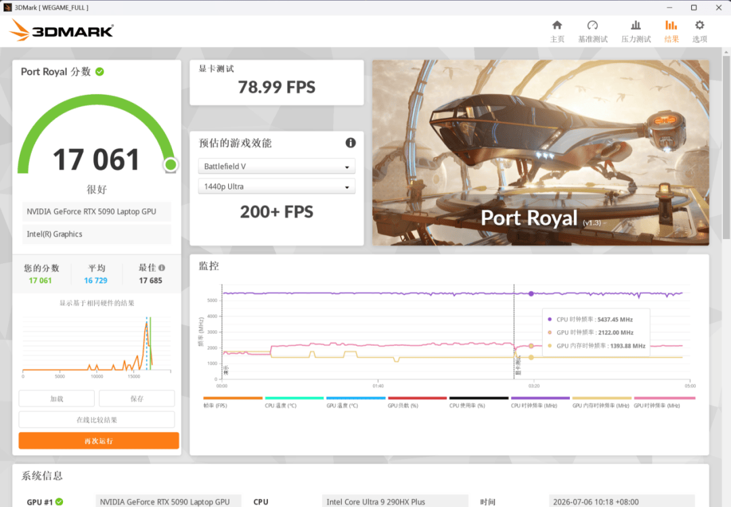Click the orange run again button
The width and height of the screenshot is (731, 507).
coord(99,441)
